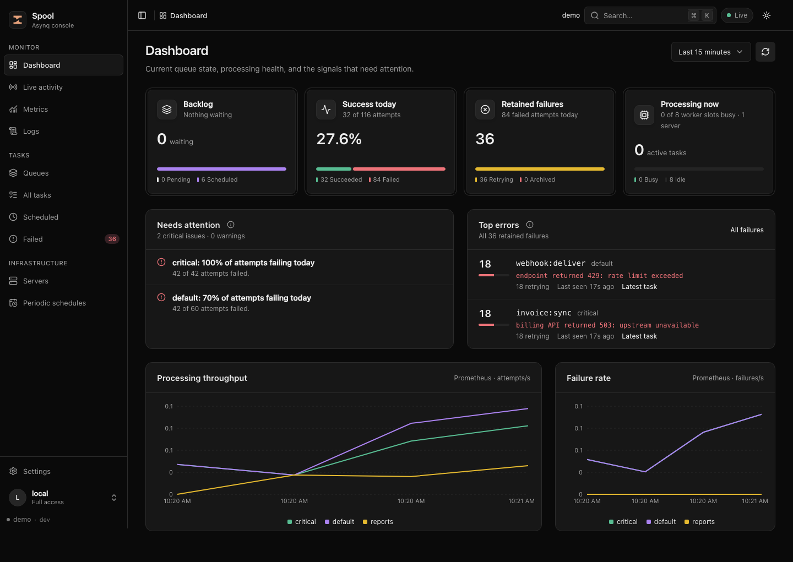Screen dimensions: 793x562
Task: Refresh the dashboard data
Action: (x=765, y=52)
